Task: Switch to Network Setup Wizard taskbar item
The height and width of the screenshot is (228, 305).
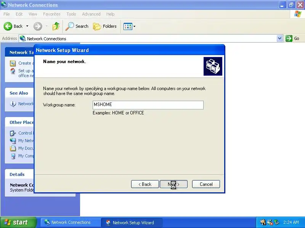Action: [x=132, y=222]
